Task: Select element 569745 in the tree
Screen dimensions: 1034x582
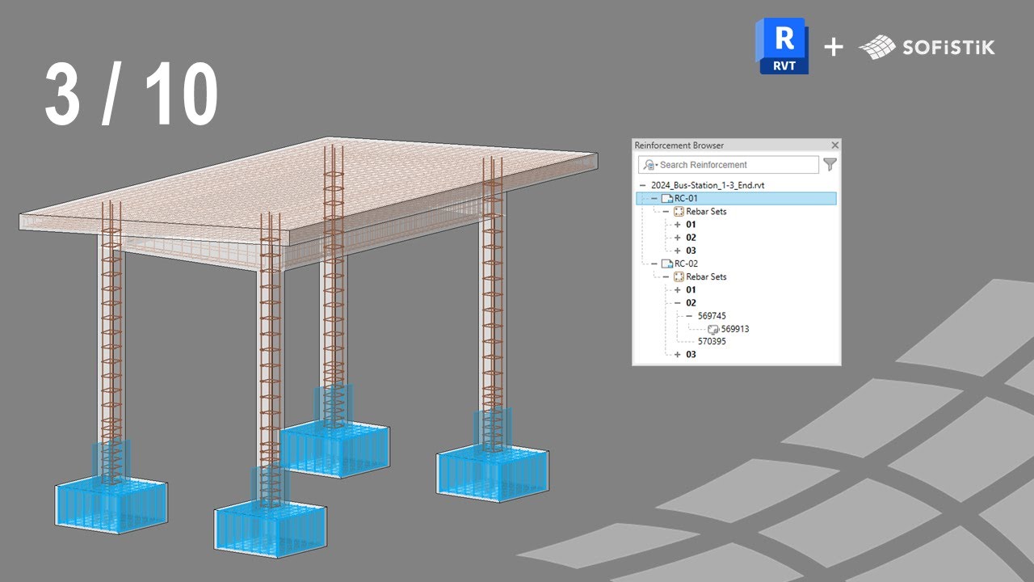Action: (x=712, y=316)
